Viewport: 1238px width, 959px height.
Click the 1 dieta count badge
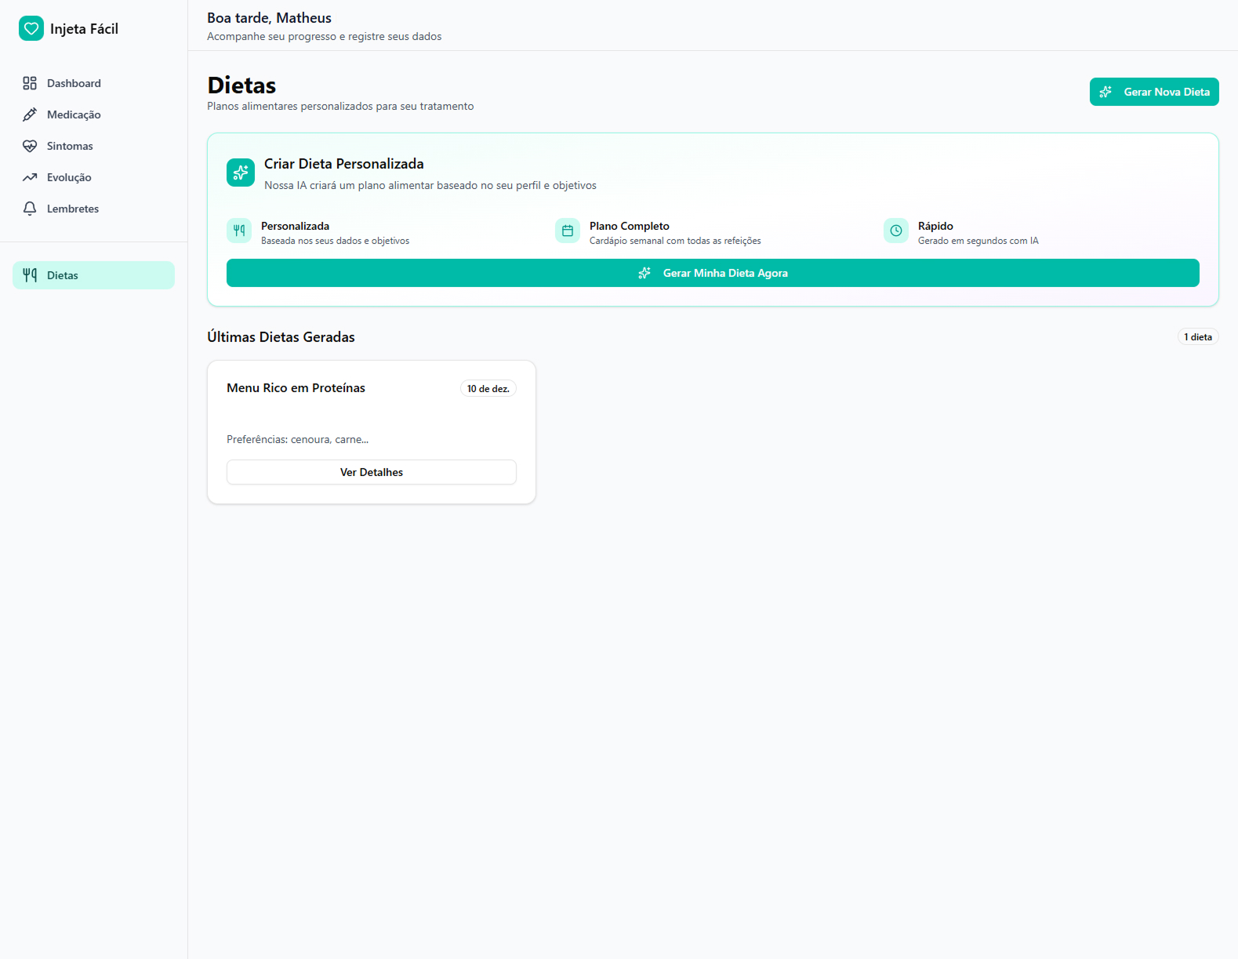[1197, 337]
